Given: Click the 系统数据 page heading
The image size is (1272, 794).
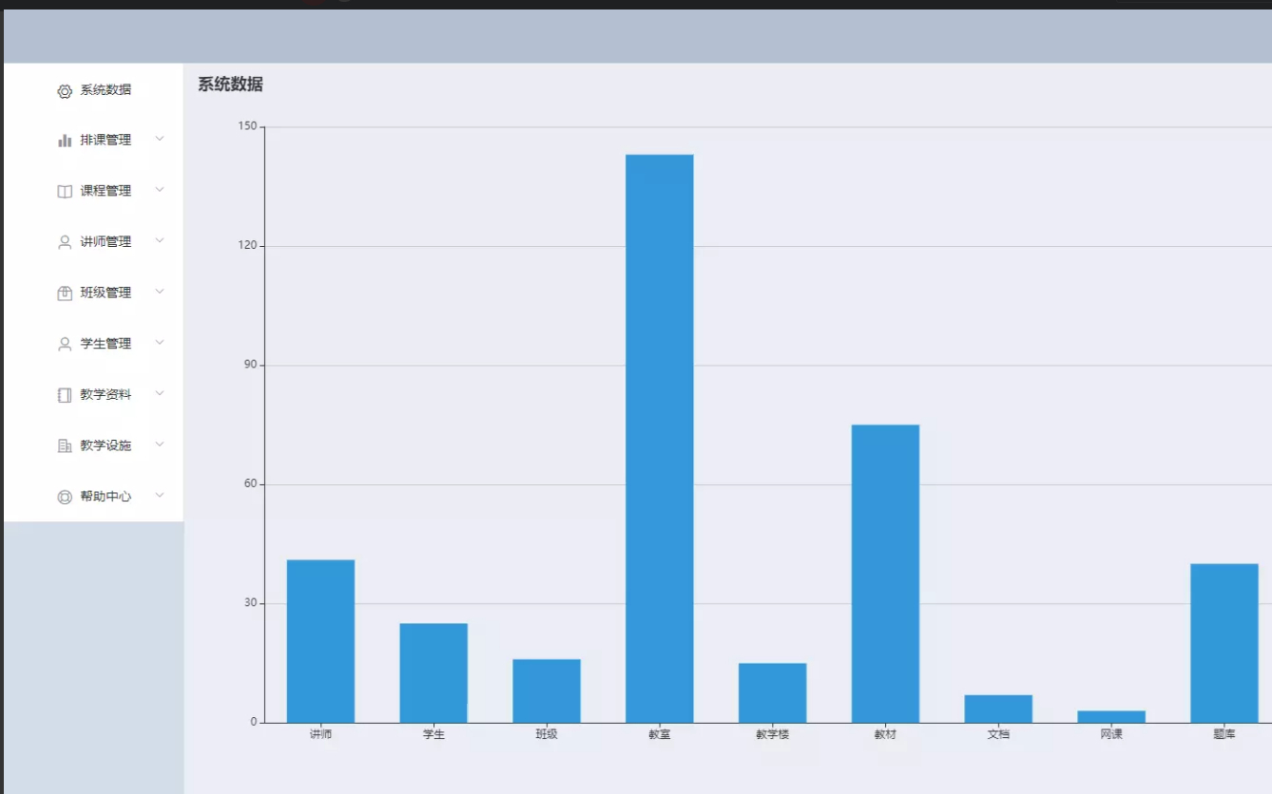Looking at the screenshot, I should [x=230, y=85].
